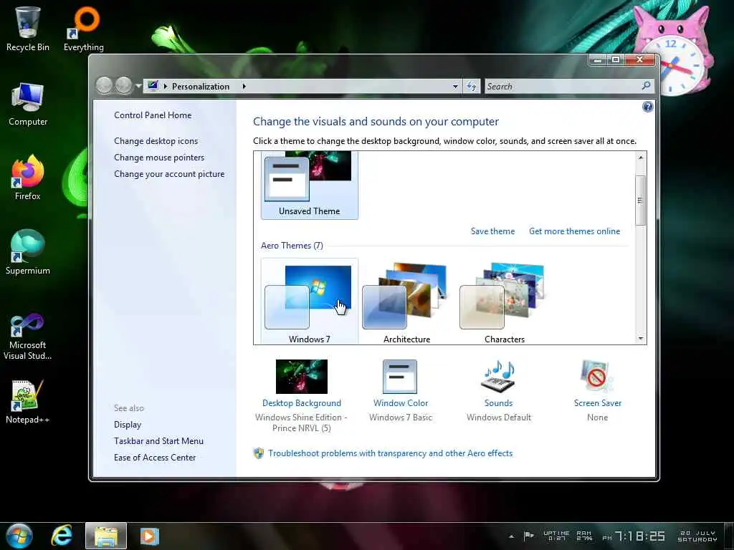Expand the arrow before Personalization breadcrumb
Screen dimensions: 734x550
pos(166,86)
